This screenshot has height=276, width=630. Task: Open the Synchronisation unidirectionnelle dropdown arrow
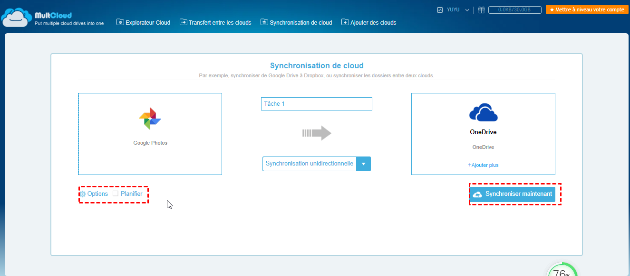[x=363, y=164]
